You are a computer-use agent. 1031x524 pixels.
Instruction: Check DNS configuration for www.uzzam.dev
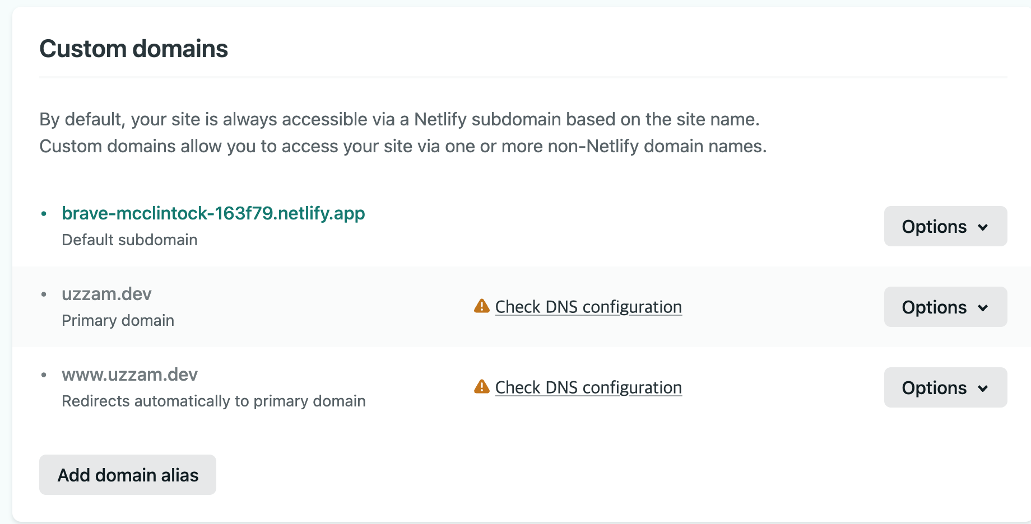(x=588, y=387)
